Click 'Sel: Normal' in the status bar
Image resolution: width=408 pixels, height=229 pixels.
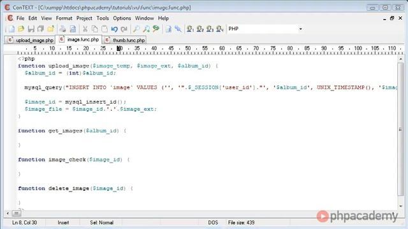tap(101, 223)
